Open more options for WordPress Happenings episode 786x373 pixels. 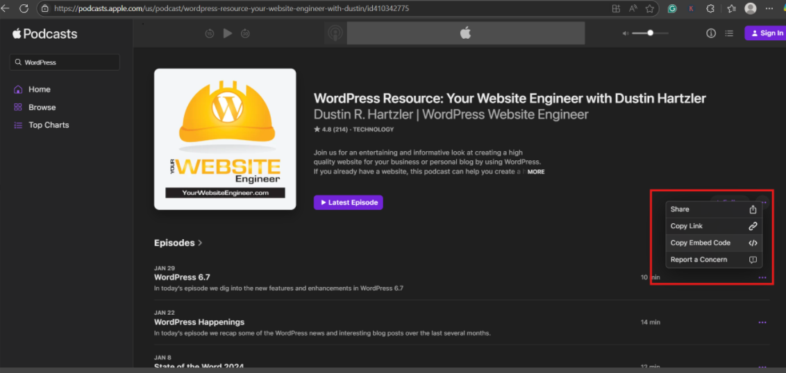(x=762, y=322)
